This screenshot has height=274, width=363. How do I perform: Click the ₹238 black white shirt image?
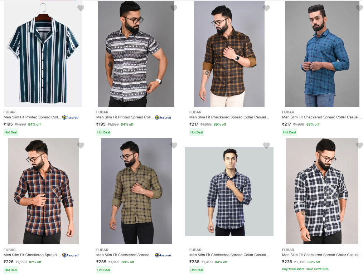[322, 191]
